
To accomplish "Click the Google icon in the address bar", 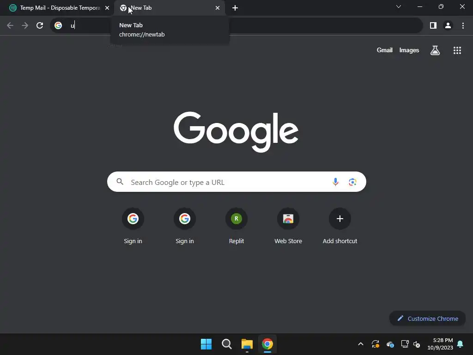I will (x=58, y=26).
